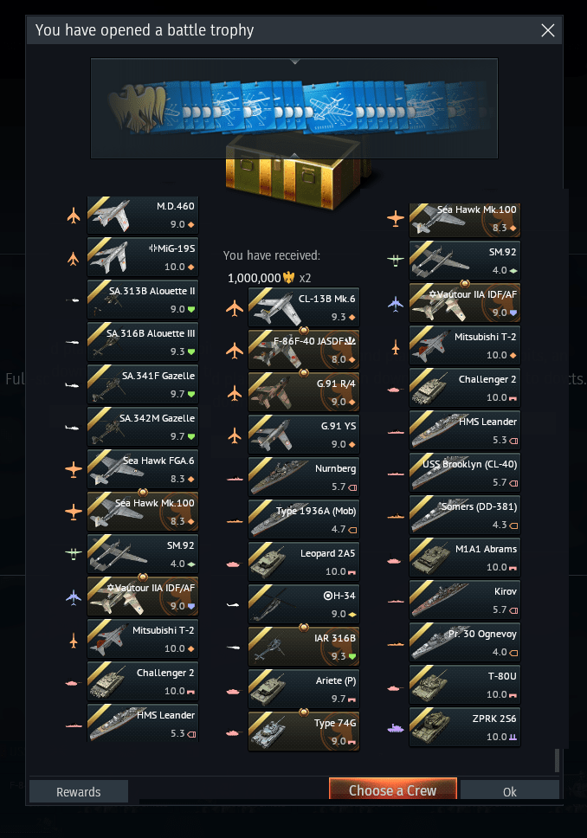Click the bomber icon beside the right-column SM.92
This screenshot has height=838, width=587.
coord(395,261)
